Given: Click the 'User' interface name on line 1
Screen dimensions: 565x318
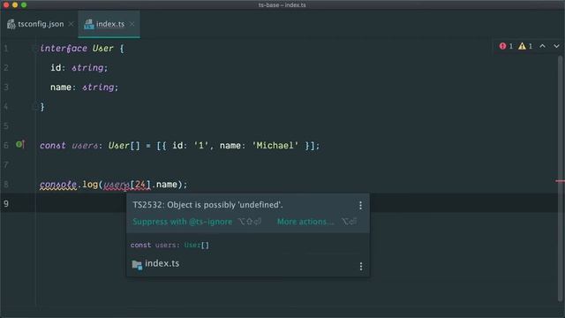Looking at the screenshot, I should tap(102, 49).
